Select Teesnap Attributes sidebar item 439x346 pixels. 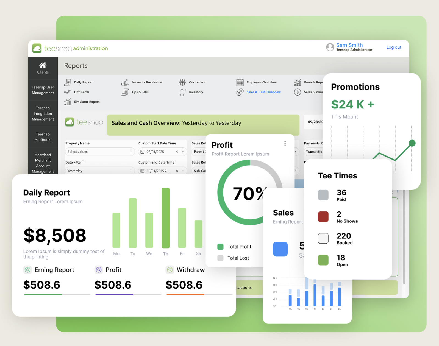43,137
